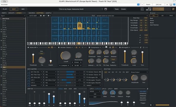176x107 pixels.
Task: Click the Vember Classic orange keytrack icon
Action: tap(77, 47)
